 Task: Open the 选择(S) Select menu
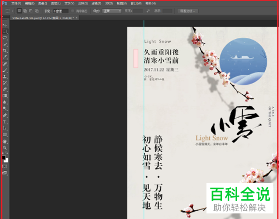click(83, 3)
